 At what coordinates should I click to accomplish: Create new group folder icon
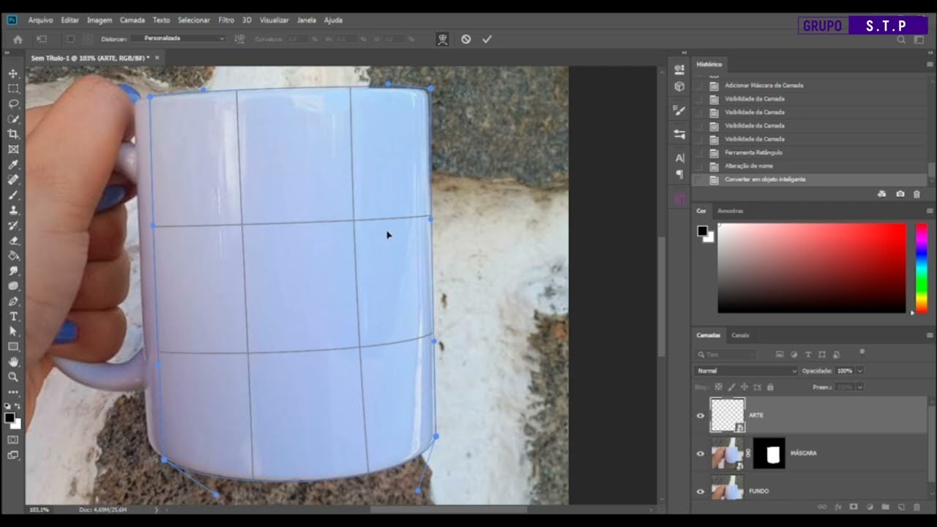[885, 507]
